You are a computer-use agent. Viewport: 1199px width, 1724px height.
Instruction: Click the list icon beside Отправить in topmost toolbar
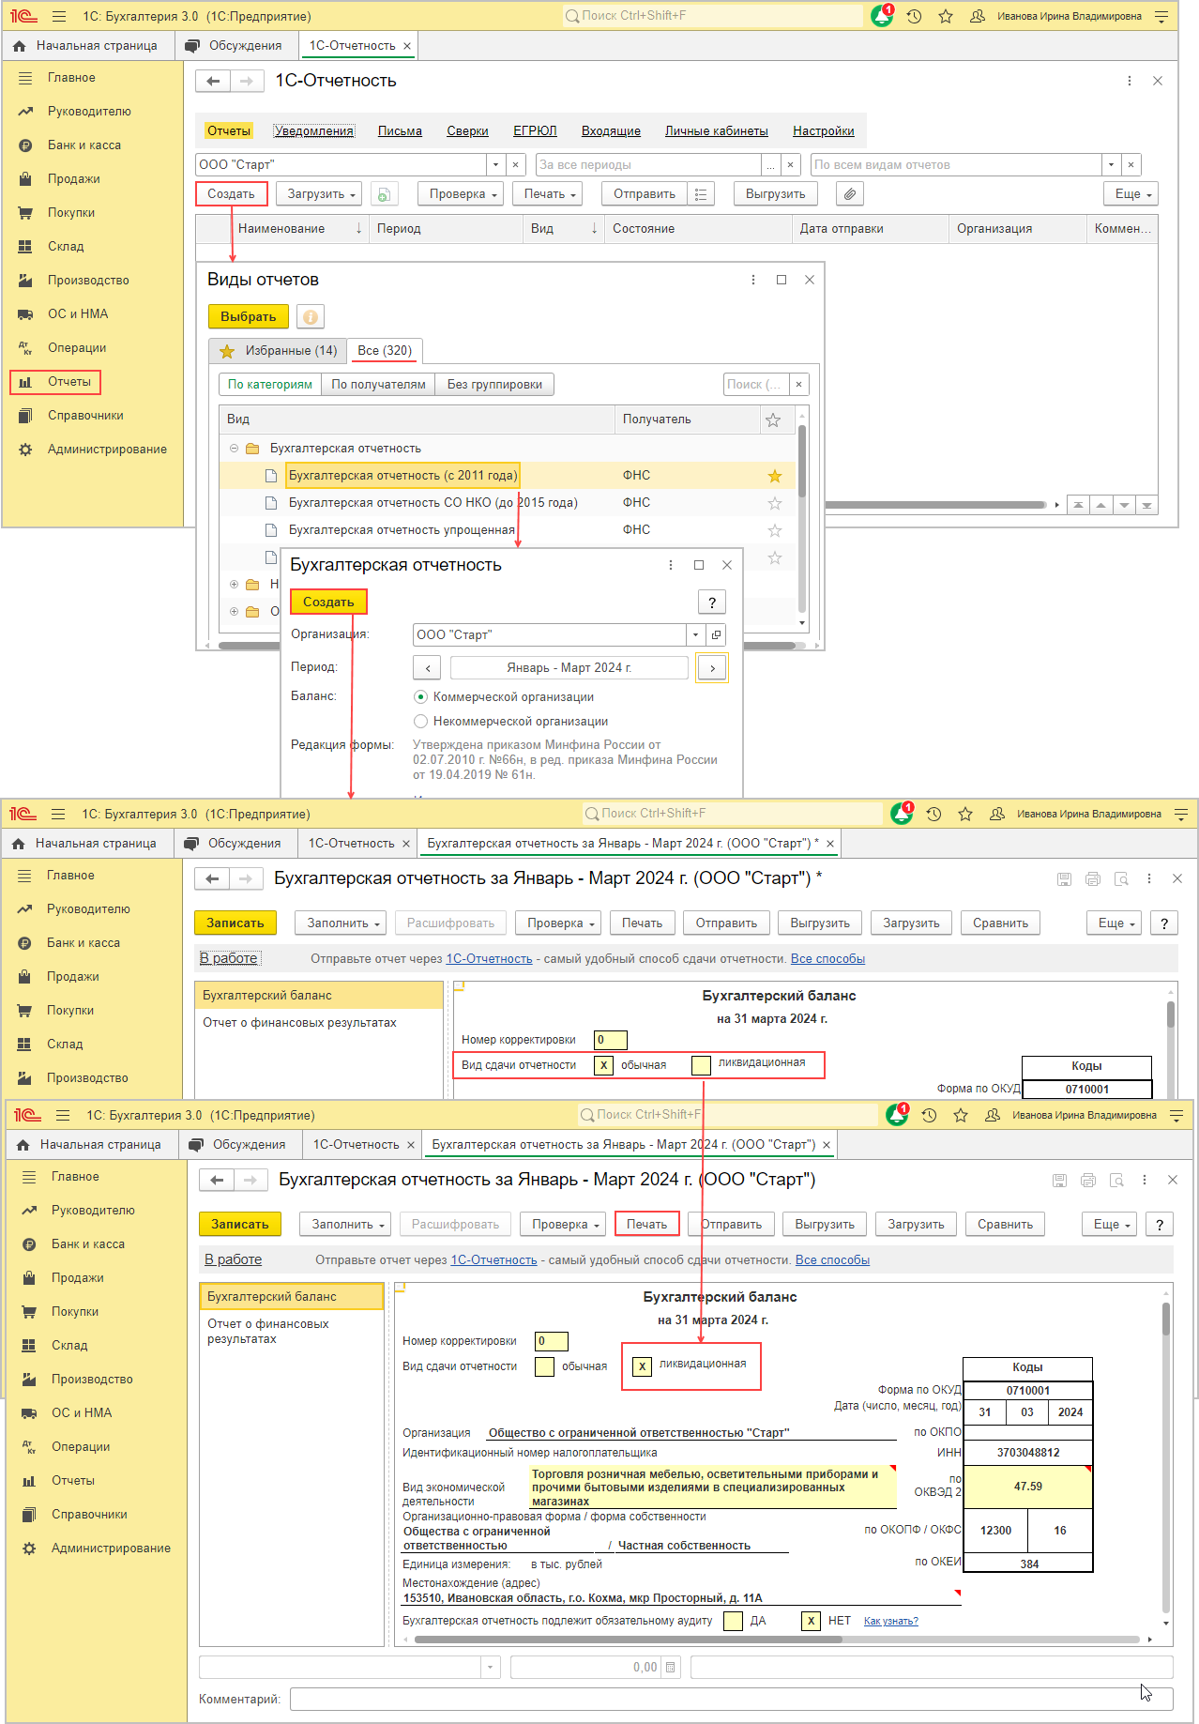click(701, 193)
